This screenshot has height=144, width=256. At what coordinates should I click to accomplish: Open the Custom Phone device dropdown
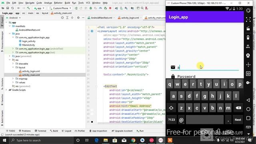click(60, 8)
